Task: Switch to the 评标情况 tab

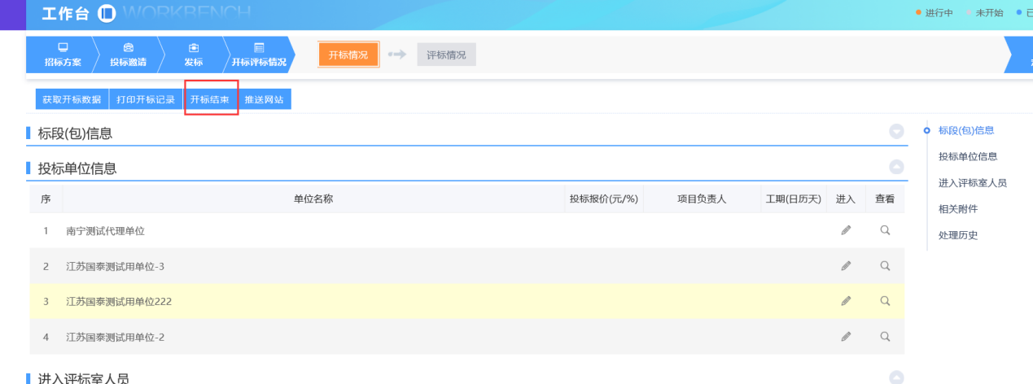Action: [x=446, y=55]
